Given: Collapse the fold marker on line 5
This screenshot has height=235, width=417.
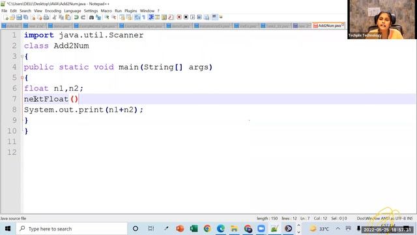Looking at the screenshot, I should [x=22, y=78].
